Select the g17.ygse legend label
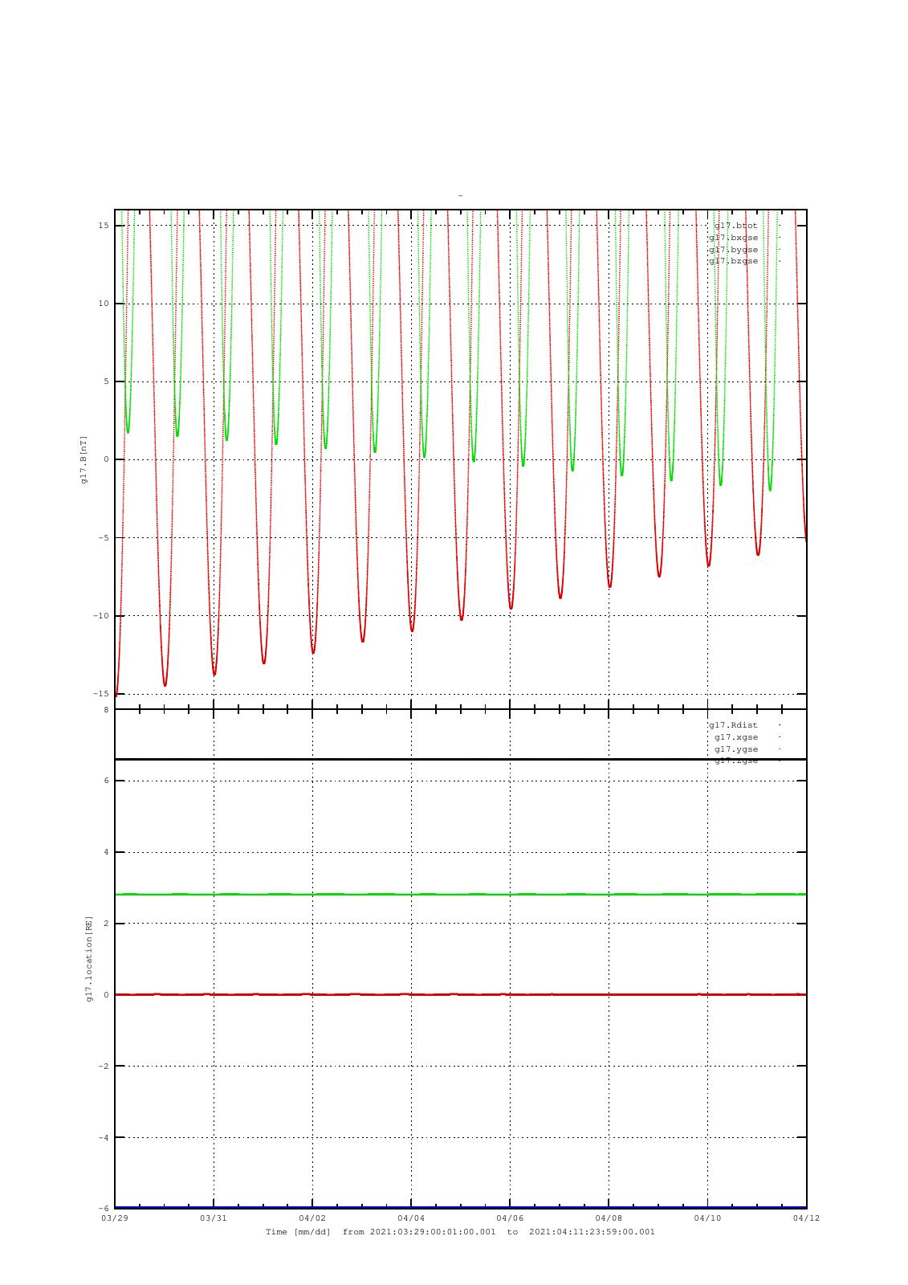The width and height of the screenshot is (908, 1285). 736,749
